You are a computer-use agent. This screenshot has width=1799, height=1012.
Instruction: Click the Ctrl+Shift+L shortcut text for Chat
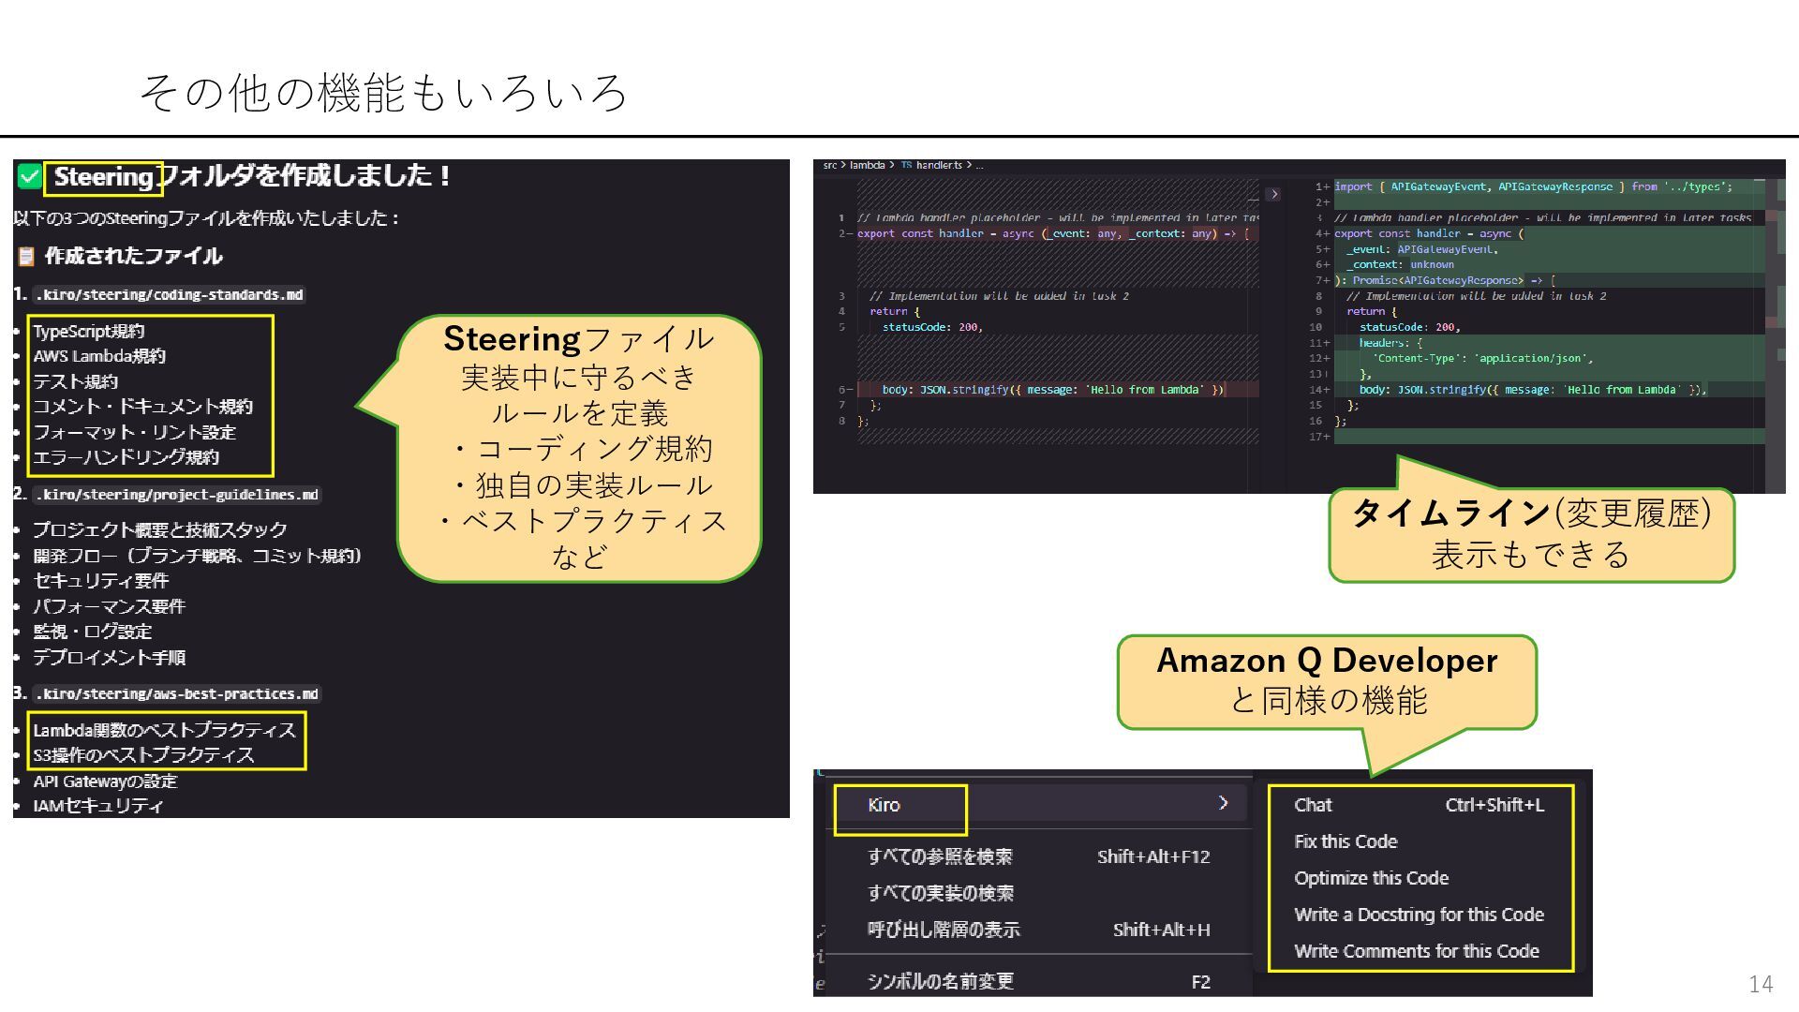(1494, 805)
